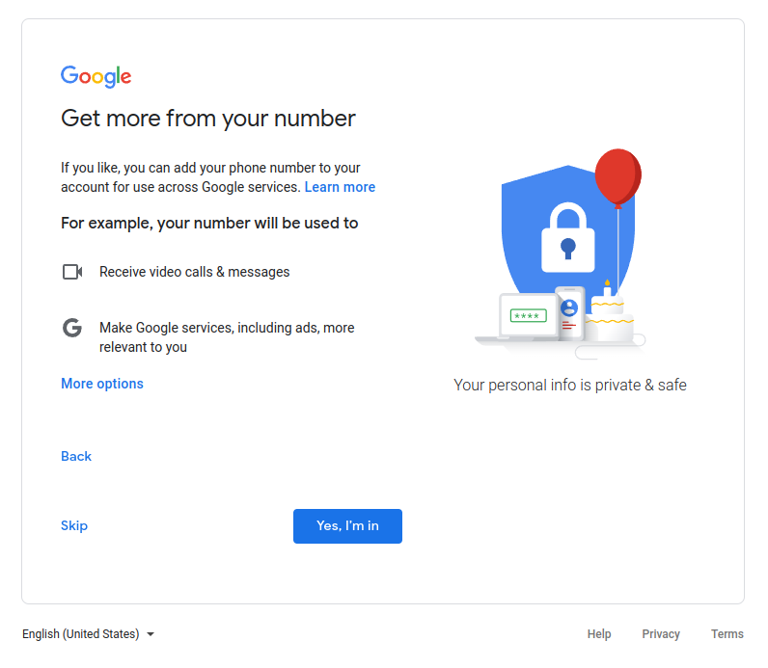Click the Google logo
Image resolution: width=768 pixels, height=668 pixels.
96,76
